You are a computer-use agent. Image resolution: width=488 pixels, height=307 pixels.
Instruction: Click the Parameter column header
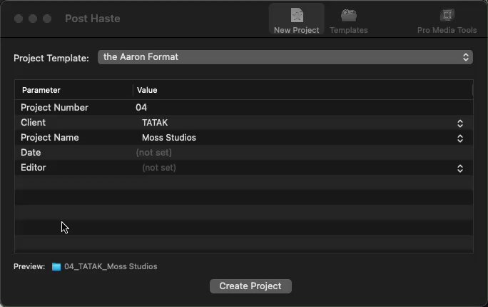coord(41,90)
